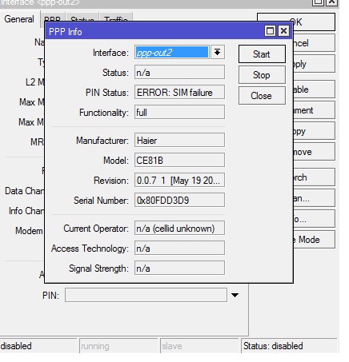The height and width of the screenshot is (362, 349).
Task: Click the partly hidden Mode button
Action: [x=314, y=240]
